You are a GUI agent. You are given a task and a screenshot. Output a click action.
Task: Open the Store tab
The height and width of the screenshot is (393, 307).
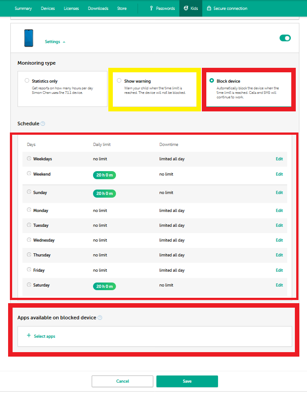click(122, 8)
